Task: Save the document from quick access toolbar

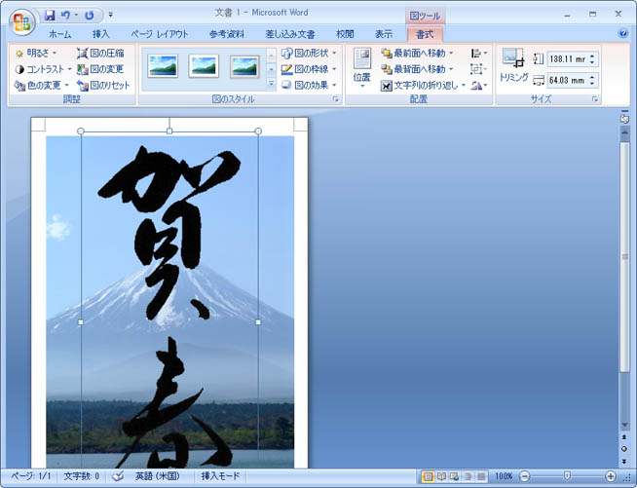Action: [x=50, y=16]
